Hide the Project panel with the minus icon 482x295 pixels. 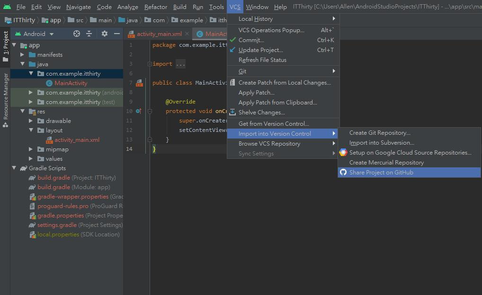coord(116,34)
